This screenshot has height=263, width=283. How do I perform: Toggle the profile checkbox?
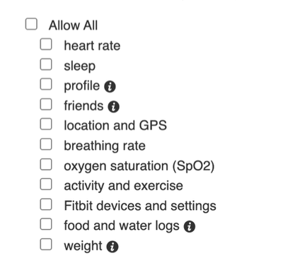tap(46, 84)
